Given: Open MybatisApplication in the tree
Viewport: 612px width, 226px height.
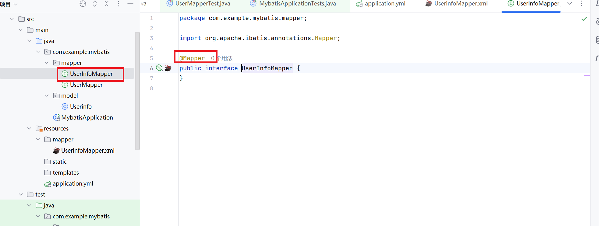Looking at the screenshot, I should (87, 117).
